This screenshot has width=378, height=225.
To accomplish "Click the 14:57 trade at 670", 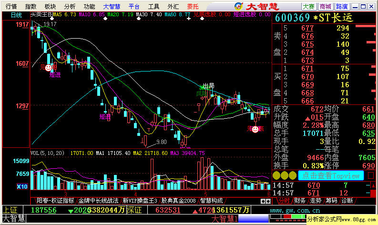I will (323, 185).
